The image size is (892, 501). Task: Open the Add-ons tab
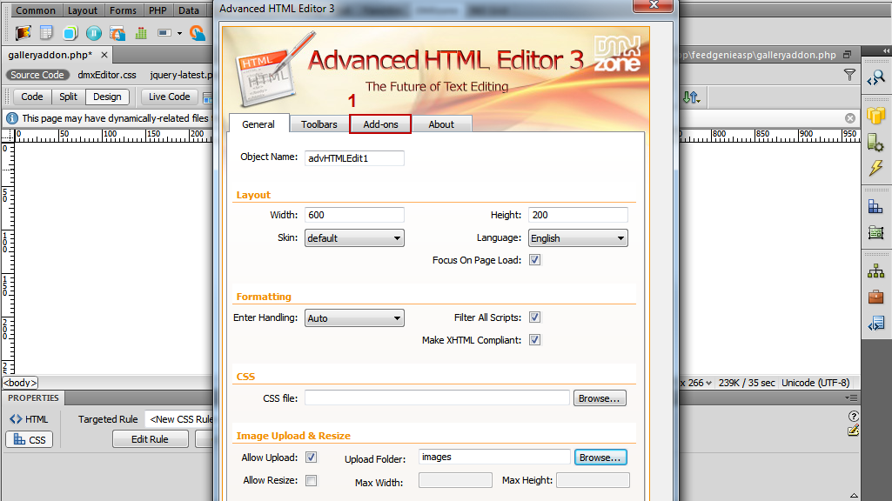coord(380,124)
